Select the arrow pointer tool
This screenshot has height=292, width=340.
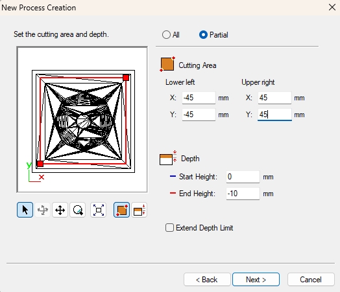[x=25, y=210]
